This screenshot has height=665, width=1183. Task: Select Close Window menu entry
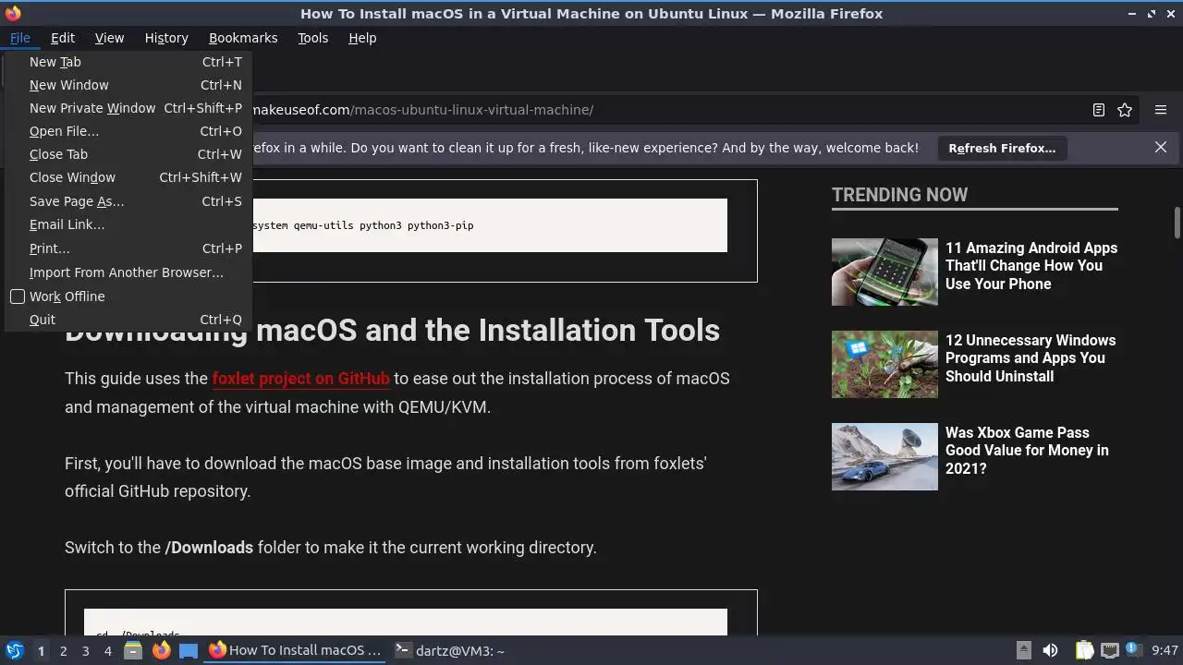[128, 177]
